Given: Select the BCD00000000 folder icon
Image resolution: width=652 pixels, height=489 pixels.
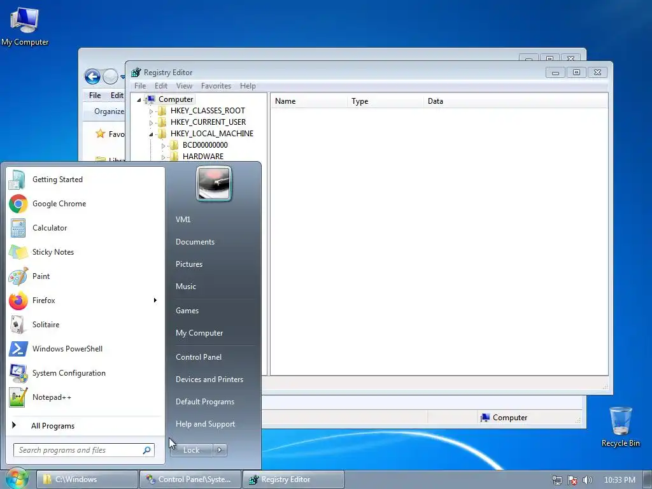Looking at the screenshot, I should (174, 145).
